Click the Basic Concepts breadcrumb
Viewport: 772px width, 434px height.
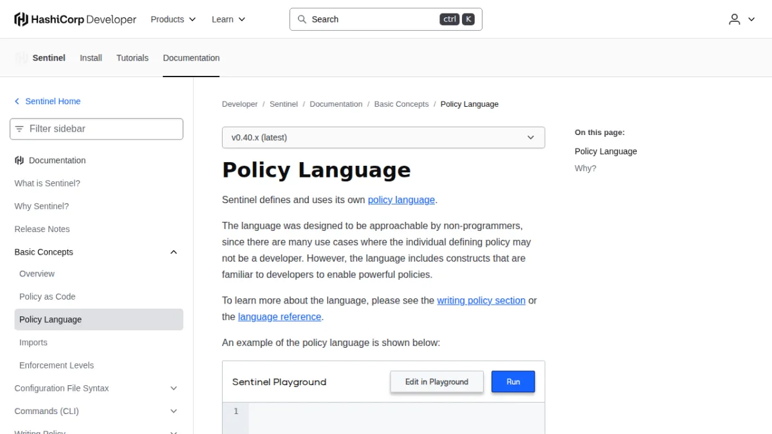tap(401, 104)
